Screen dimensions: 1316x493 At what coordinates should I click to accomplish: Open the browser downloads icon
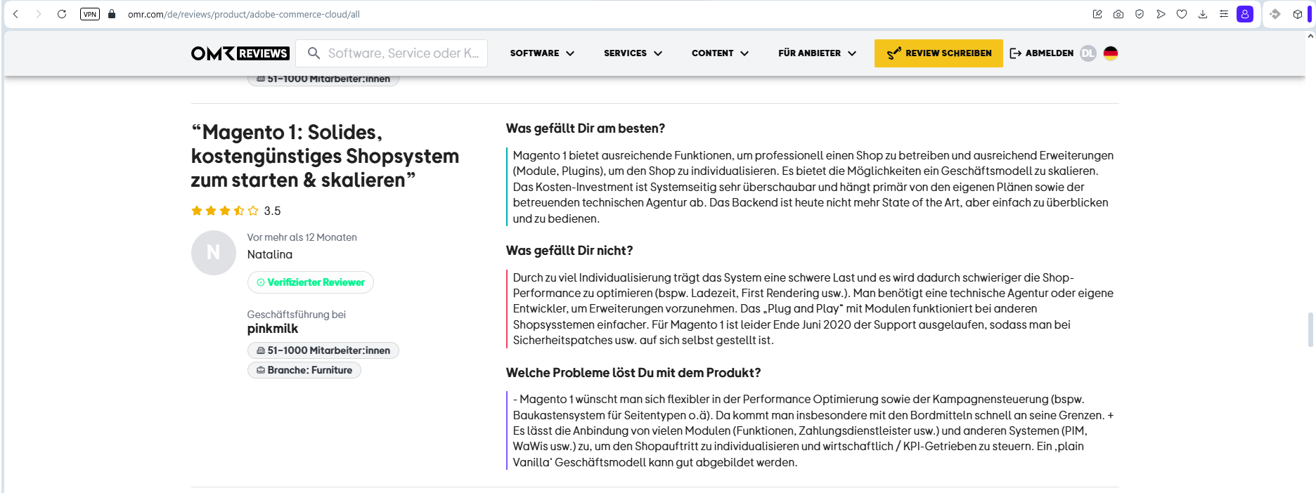click(x=1203, y=14)
